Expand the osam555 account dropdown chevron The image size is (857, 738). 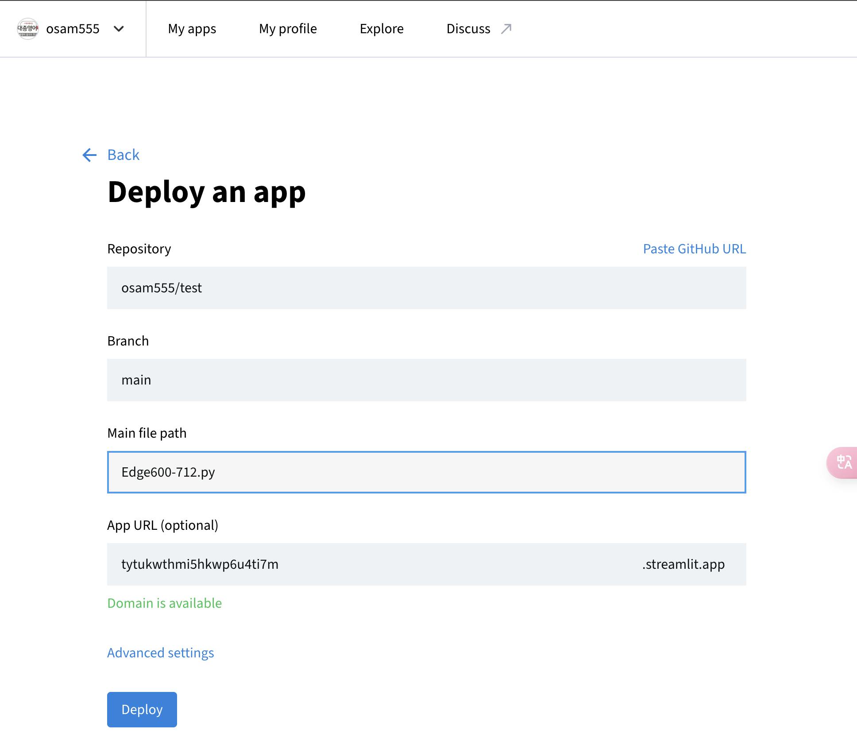point(119,29)
